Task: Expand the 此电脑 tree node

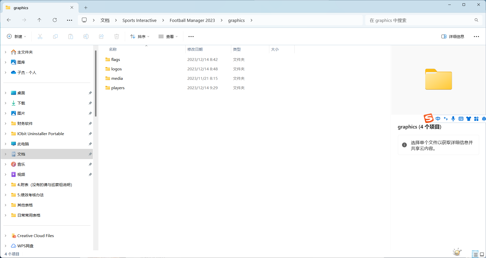Action: tap(6, 144)
